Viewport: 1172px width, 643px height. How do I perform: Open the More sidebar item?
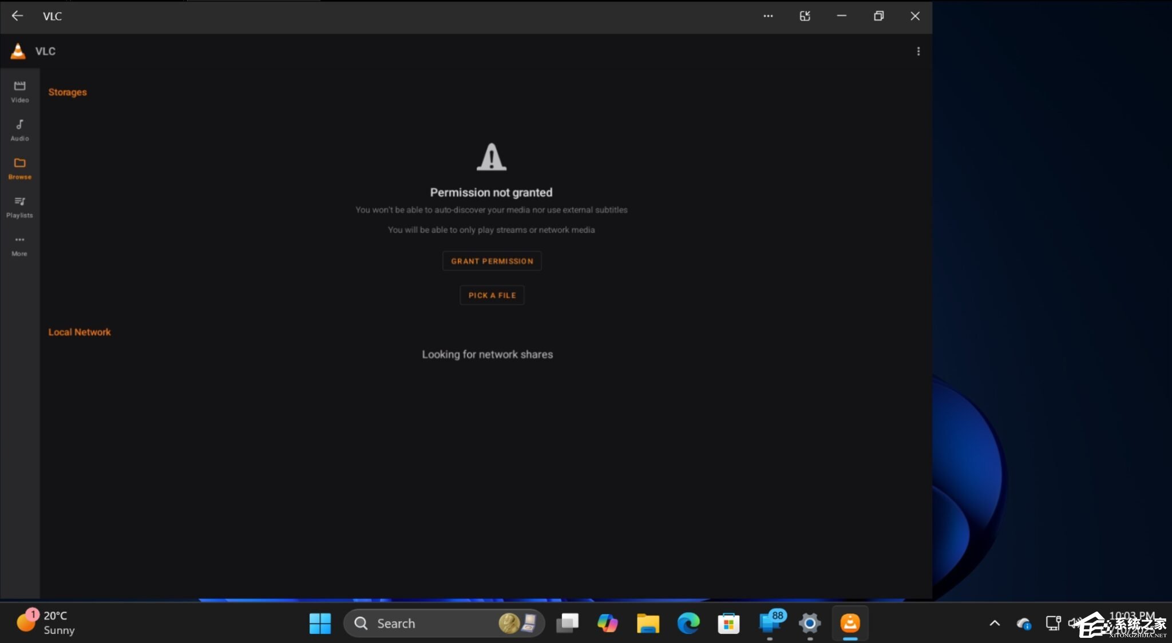coord(19,245)
